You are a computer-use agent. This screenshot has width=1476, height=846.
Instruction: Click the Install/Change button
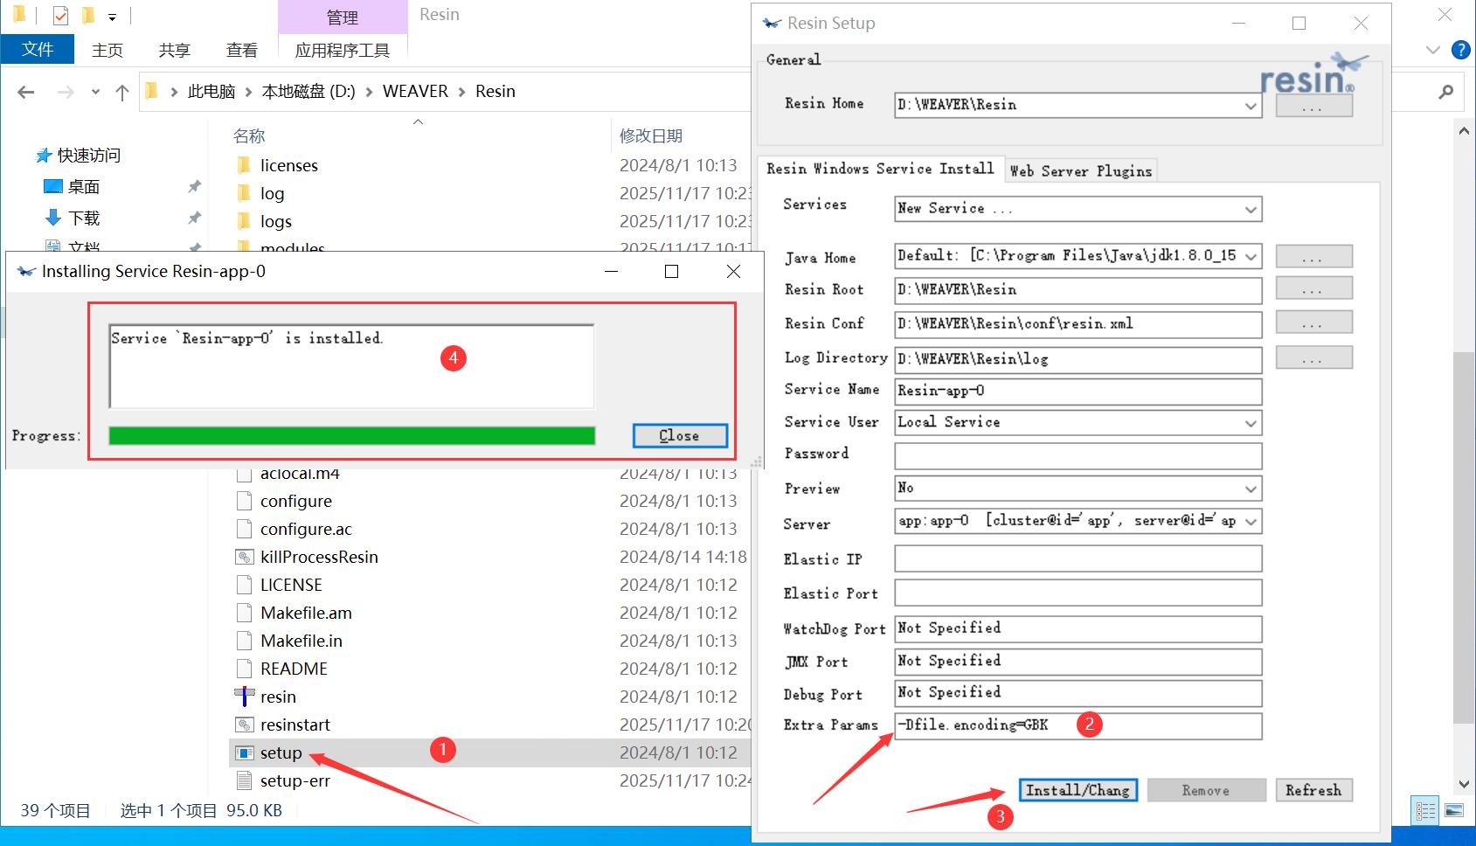tap(1078, 790)
